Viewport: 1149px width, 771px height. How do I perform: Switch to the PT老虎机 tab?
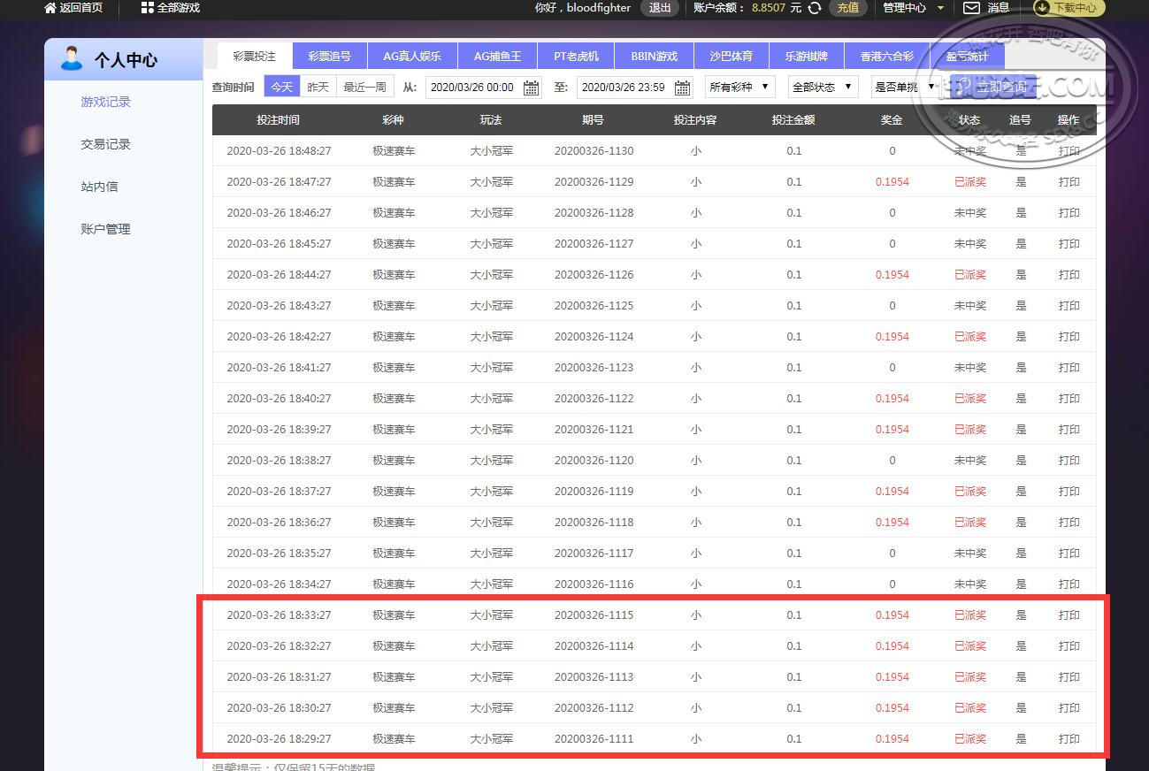click(576, 57)
